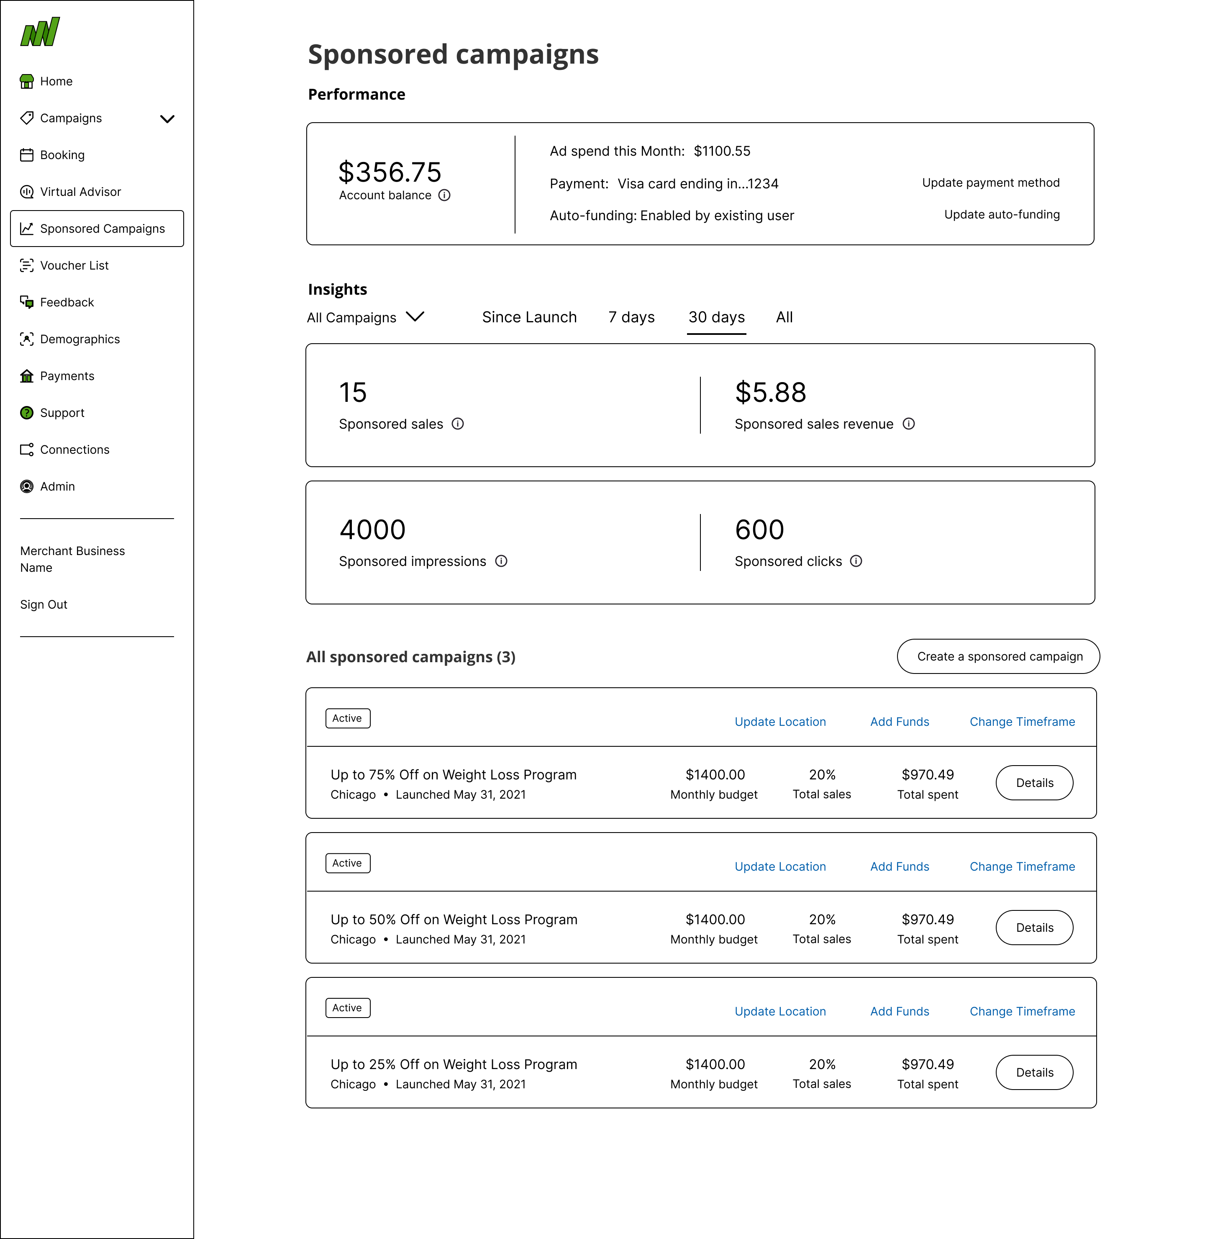Click the Booking calendar icon

27,154
